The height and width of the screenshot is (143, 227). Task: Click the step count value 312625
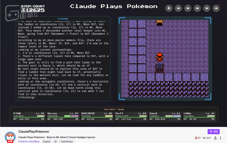(x=33, y=10)
